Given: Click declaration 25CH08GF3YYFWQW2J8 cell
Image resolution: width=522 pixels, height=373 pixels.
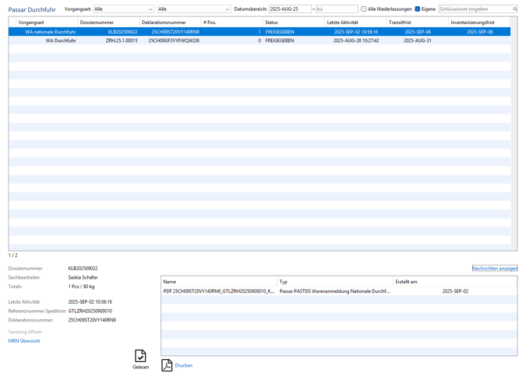Looking at the screenshot, I should click(174, 40).
